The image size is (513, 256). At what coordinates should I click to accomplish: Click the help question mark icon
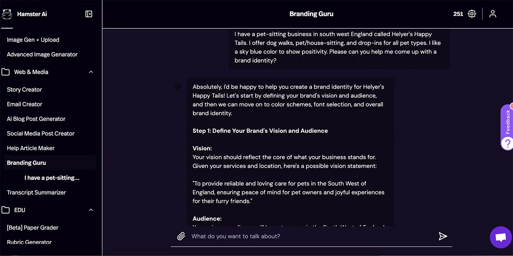pyautogui.click(x=508, y=143)
